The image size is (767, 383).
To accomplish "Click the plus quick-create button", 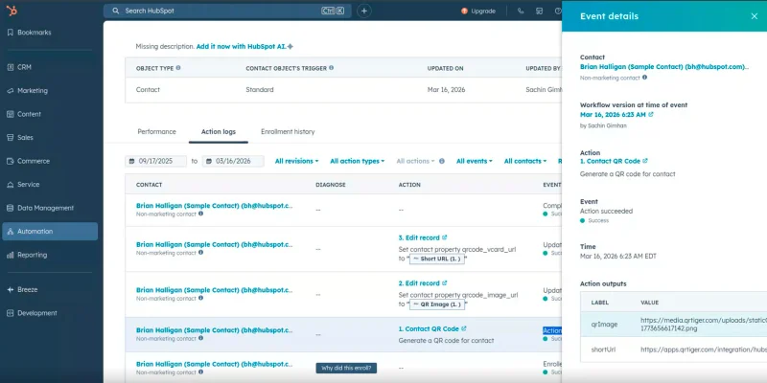I will (364, 11).
